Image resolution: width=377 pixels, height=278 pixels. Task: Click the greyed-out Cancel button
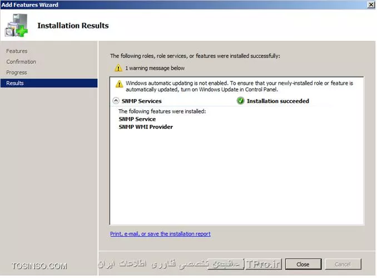pos(343,264)
